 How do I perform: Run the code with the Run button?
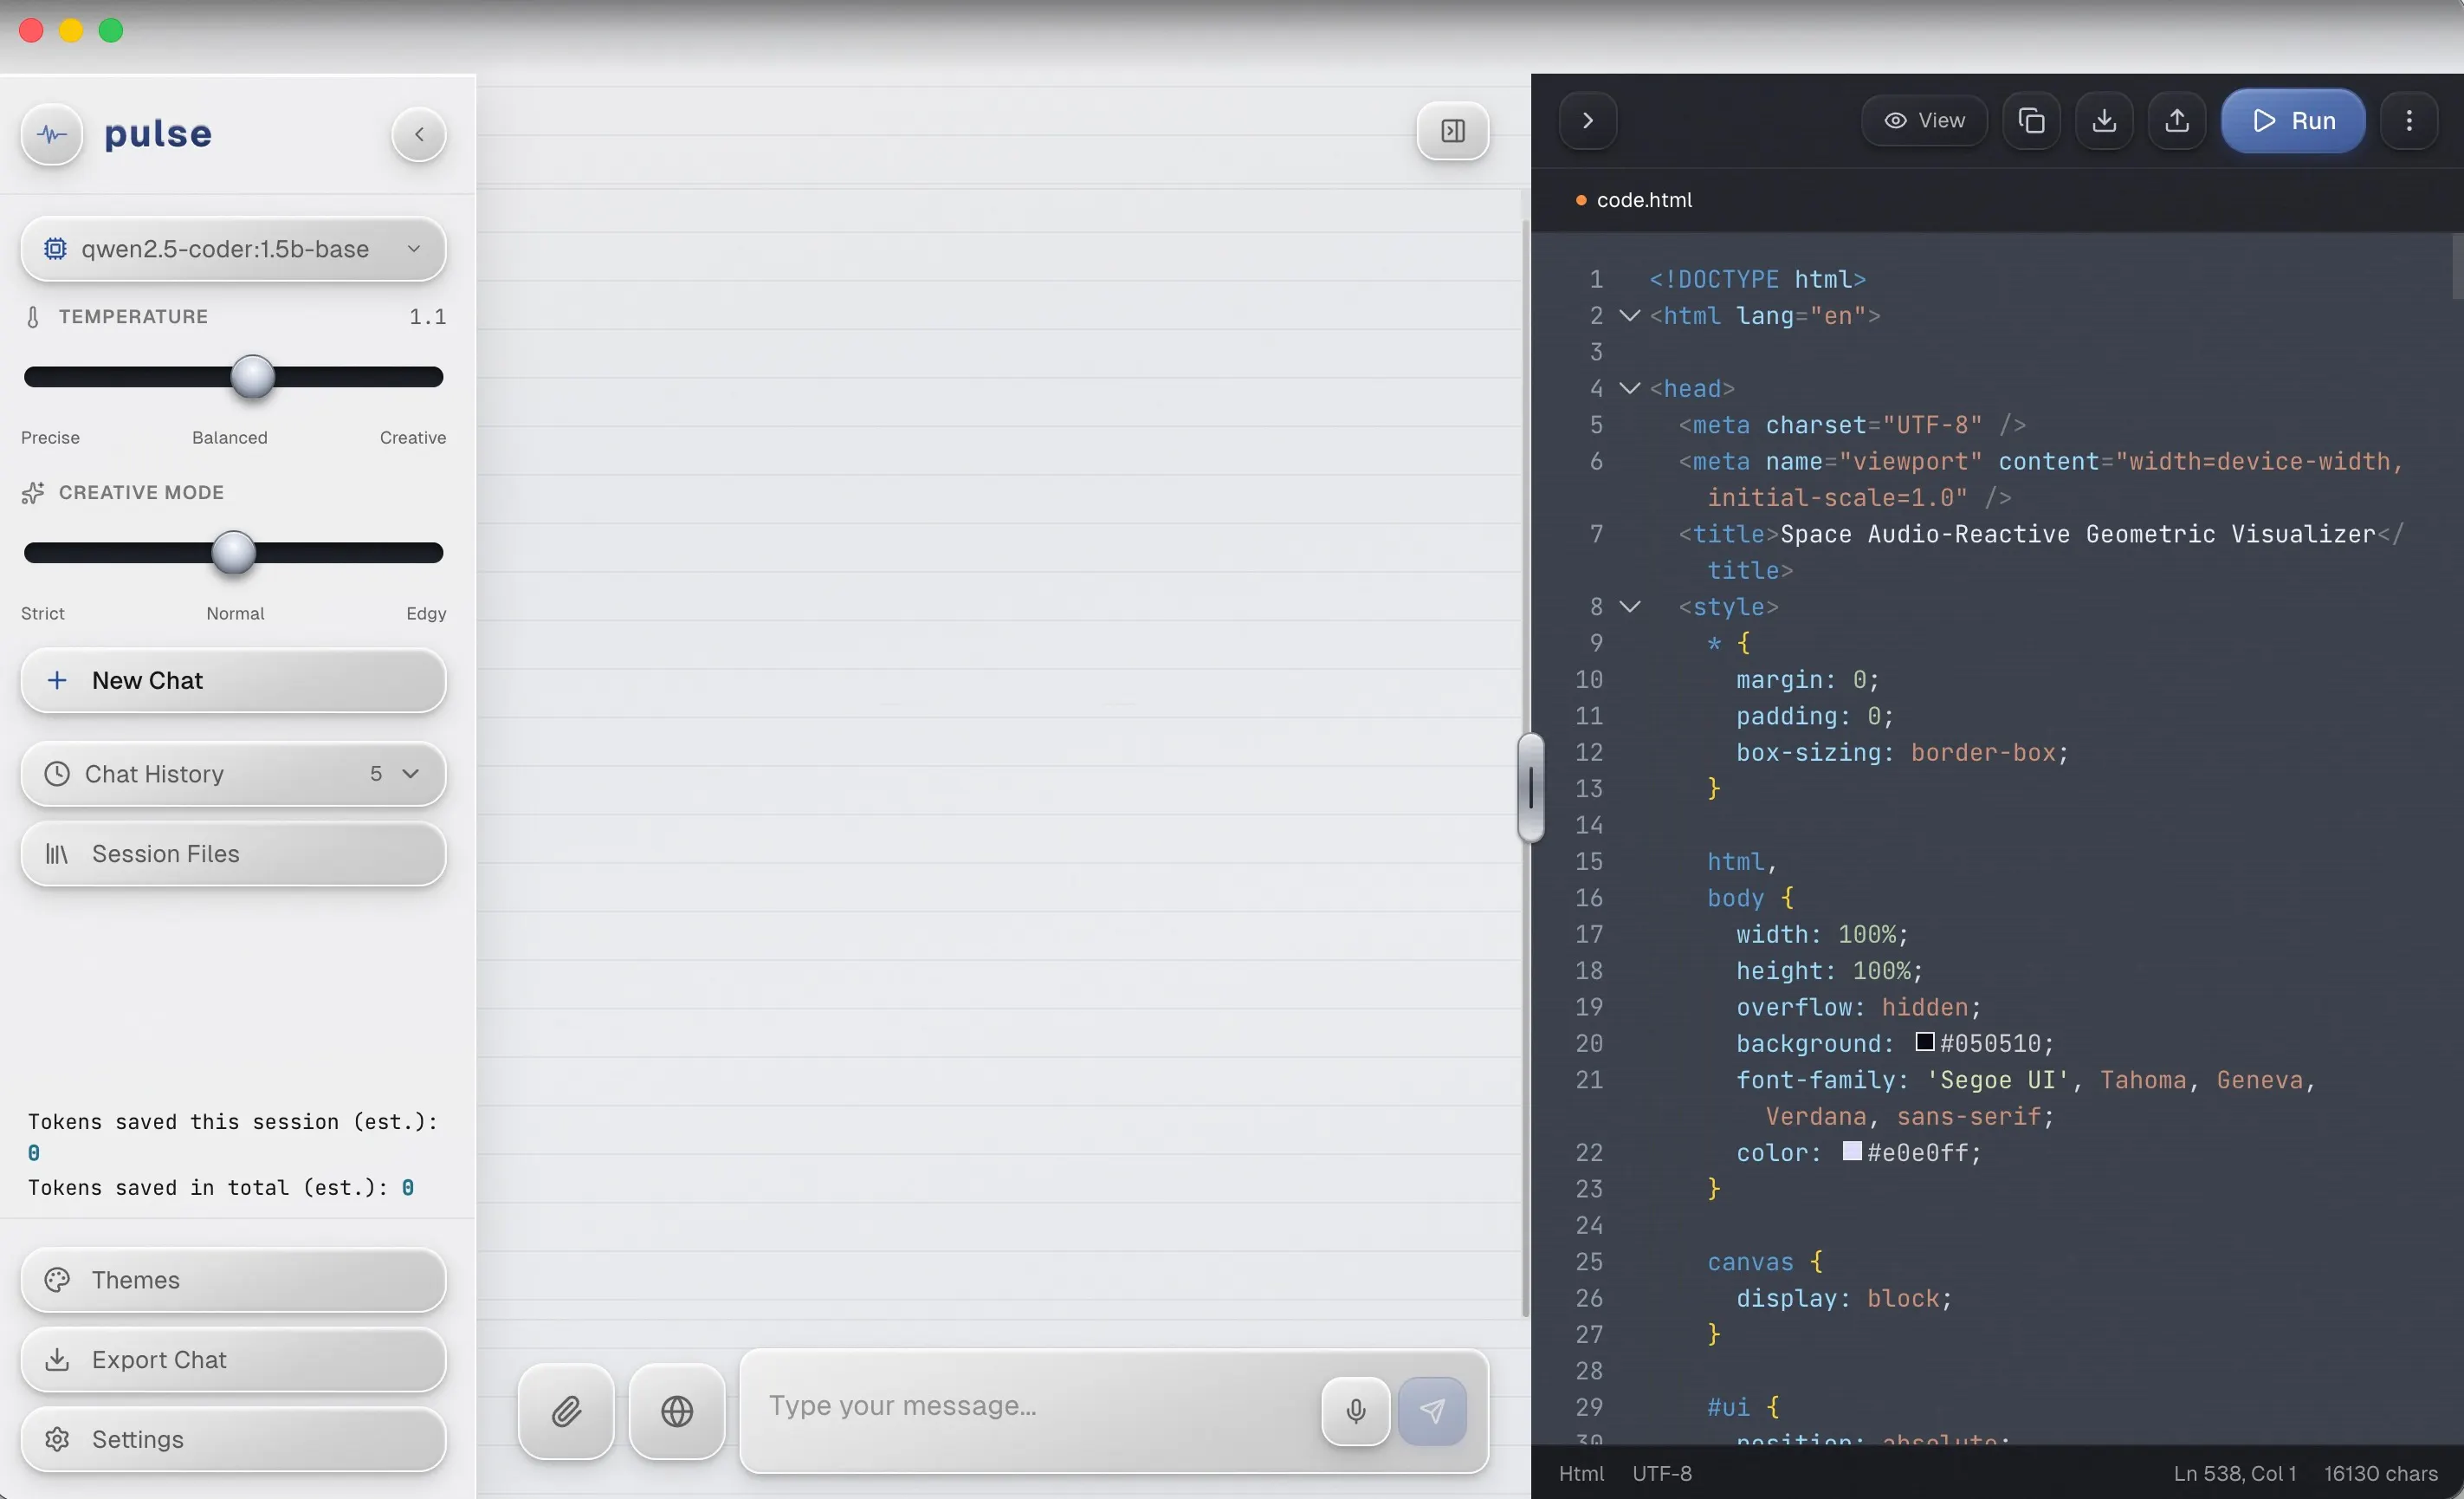click(2293, 120)
